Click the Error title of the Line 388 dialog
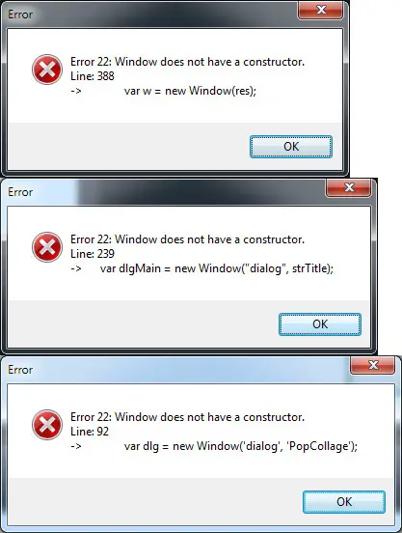 click(20, 14)
